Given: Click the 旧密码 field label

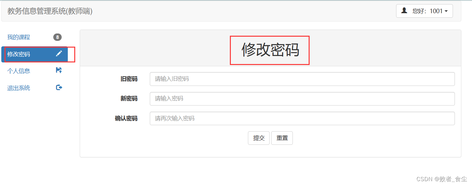Looking at the screenshot, I should coord(129,79).
